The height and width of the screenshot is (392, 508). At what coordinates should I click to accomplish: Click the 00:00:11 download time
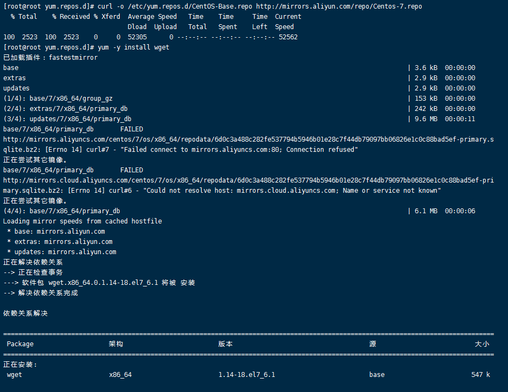(459, 119)
